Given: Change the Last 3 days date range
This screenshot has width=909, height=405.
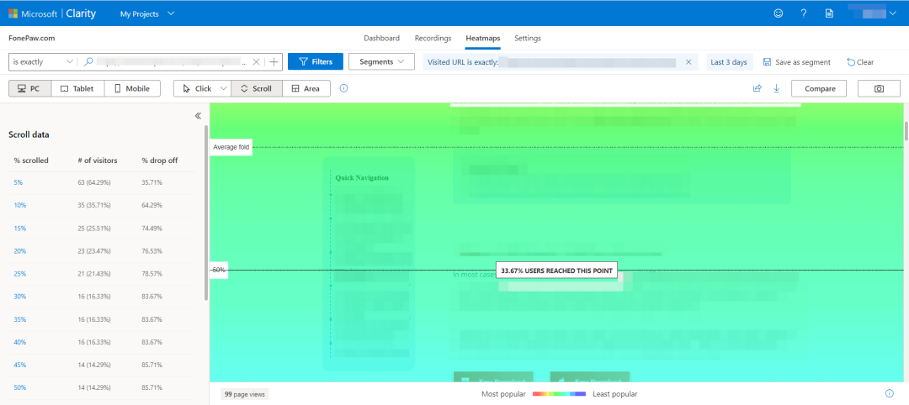Looking at the screenshot, I should pyautogui.click(x=729, y=62).
